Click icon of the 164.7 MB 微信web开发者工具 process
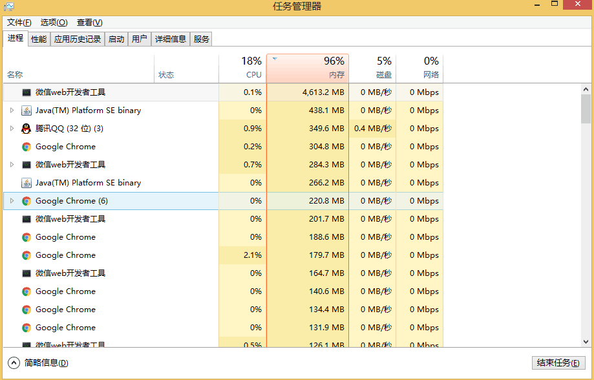 click(26, 273)
